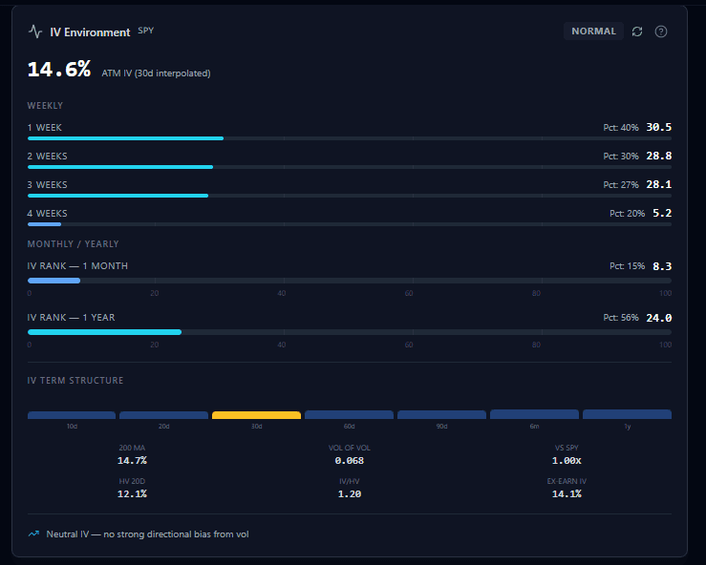Click the NORMAL status badge
Screen dimensions: 706x565
593,31
